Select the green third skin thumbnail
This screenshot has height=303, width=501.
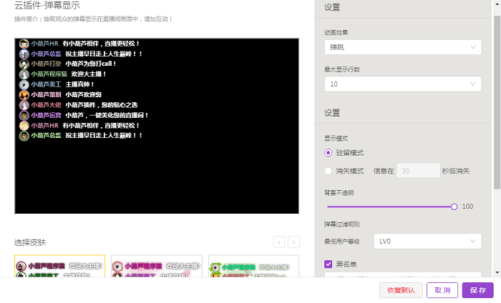[x=253, y=266]
